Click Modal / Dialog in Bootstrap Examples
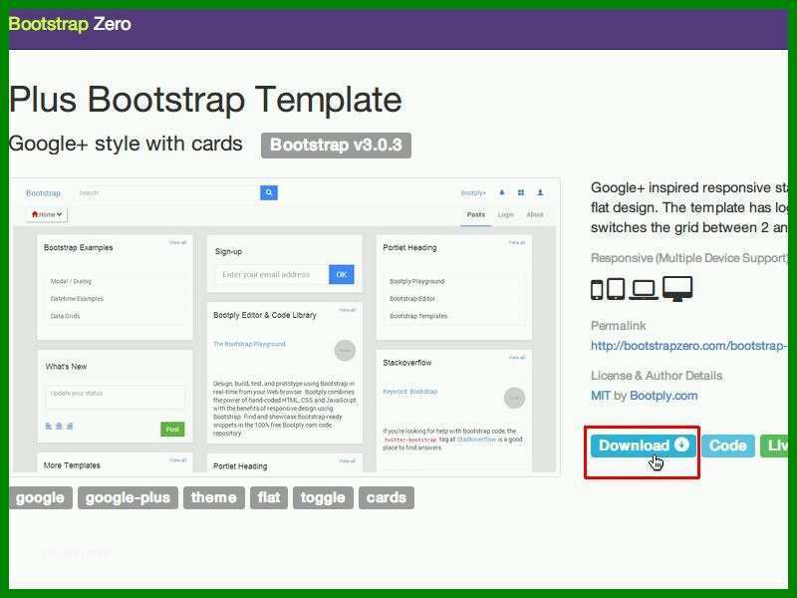The image size is (797, 598). [x=71, y=281]
